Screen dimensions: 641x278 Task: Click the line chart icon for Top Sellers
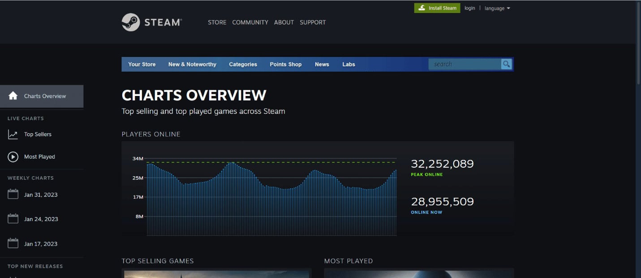tap(13, 134)
